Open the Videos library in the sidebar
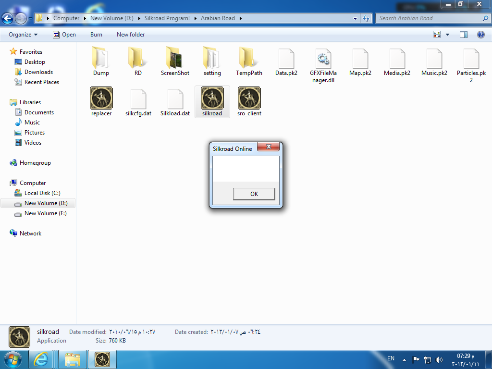Screen dimensions: 492x369 [x=33, y=142]
